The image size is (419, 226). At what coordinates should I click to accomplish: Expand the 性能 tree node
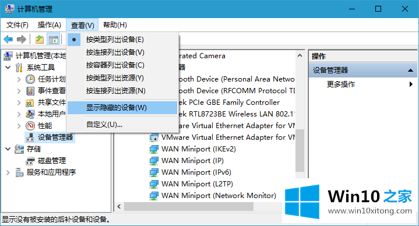[x=19, y=126]
